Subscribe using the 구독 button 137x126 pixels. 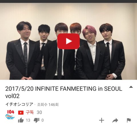tap(30, 112)
